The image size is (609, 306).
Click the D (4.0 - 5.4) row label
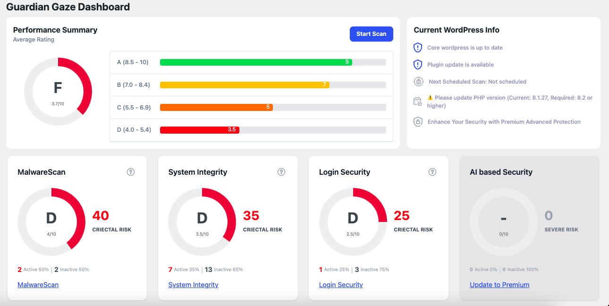click(x=134, y=130)
